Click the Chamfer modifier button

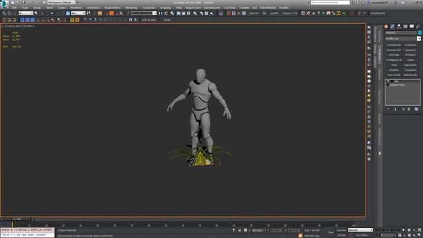coord(394,70)
